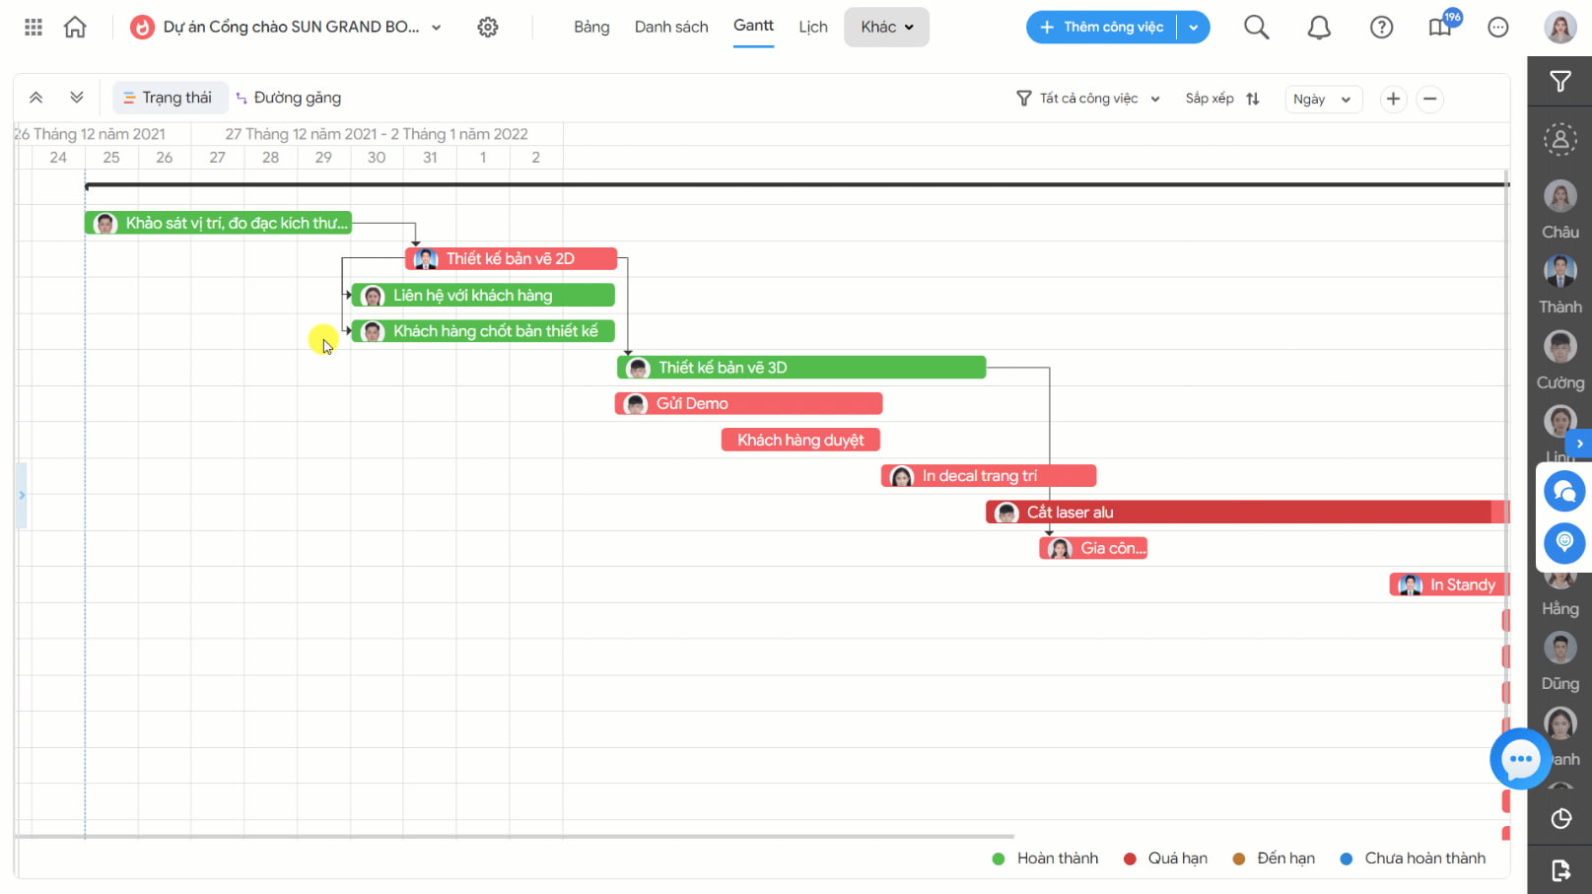Select the Gantt view tab
The image size is (1592, 894).
pos(753,26)
